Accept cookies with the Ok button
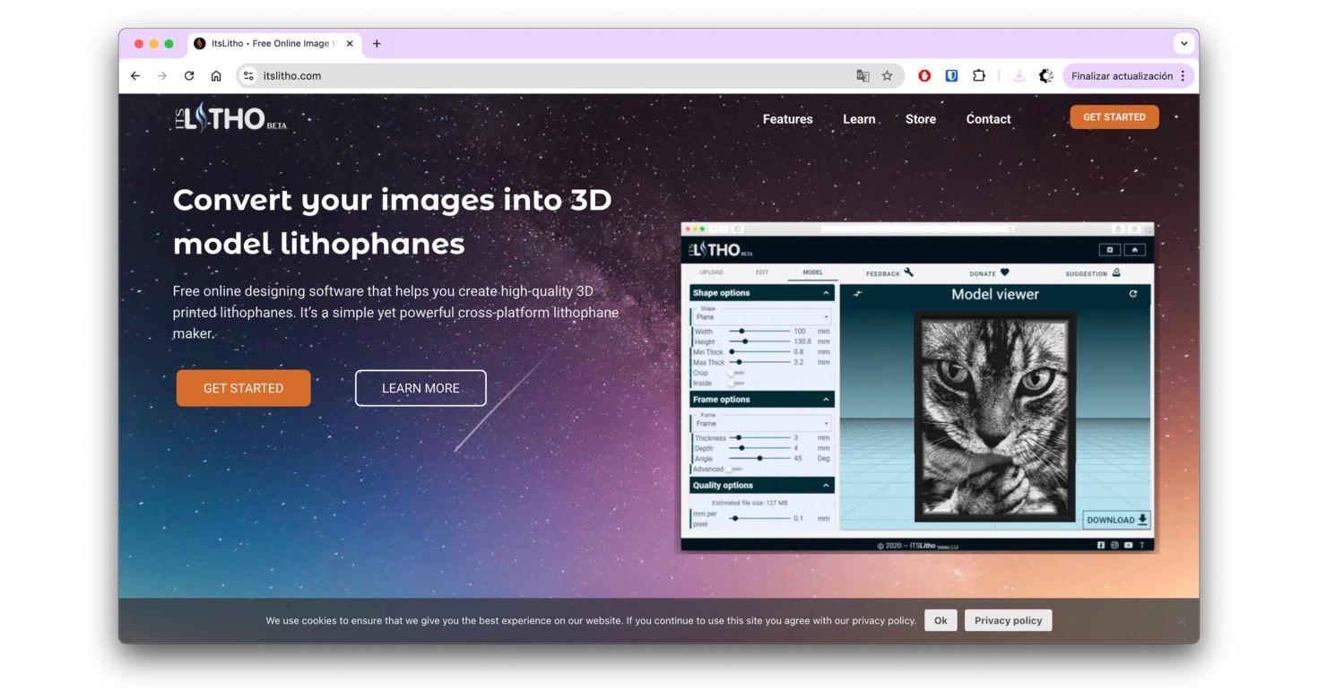This screenshot has width=1318, height=699. coord(941,620)
